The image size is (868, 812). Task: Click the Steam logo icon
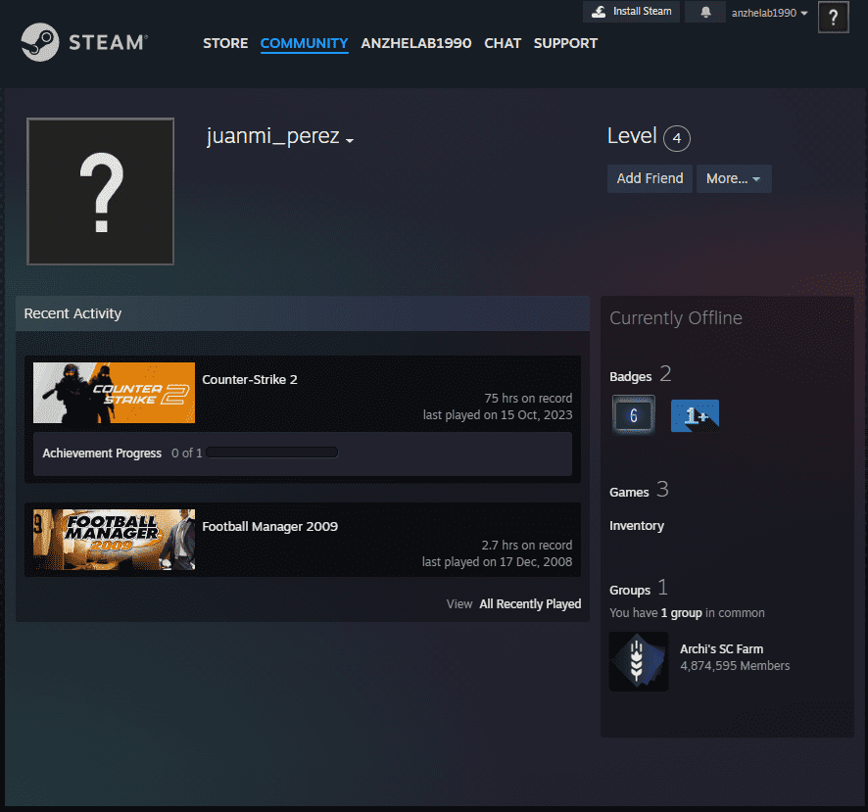[x=41, y=43]
